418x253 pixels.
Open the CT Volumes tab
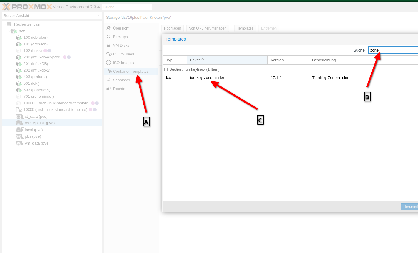pos(131,54)
